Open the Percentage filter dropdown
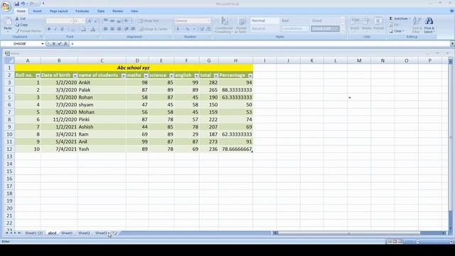Viewport: 455px width, 256px height. click(250, 75)
